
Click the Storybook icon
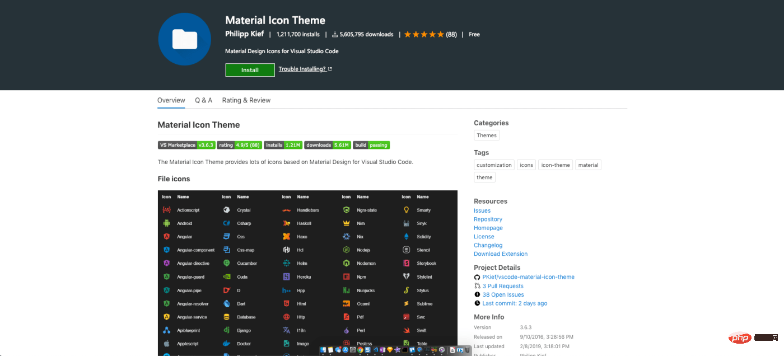point(406,263)
